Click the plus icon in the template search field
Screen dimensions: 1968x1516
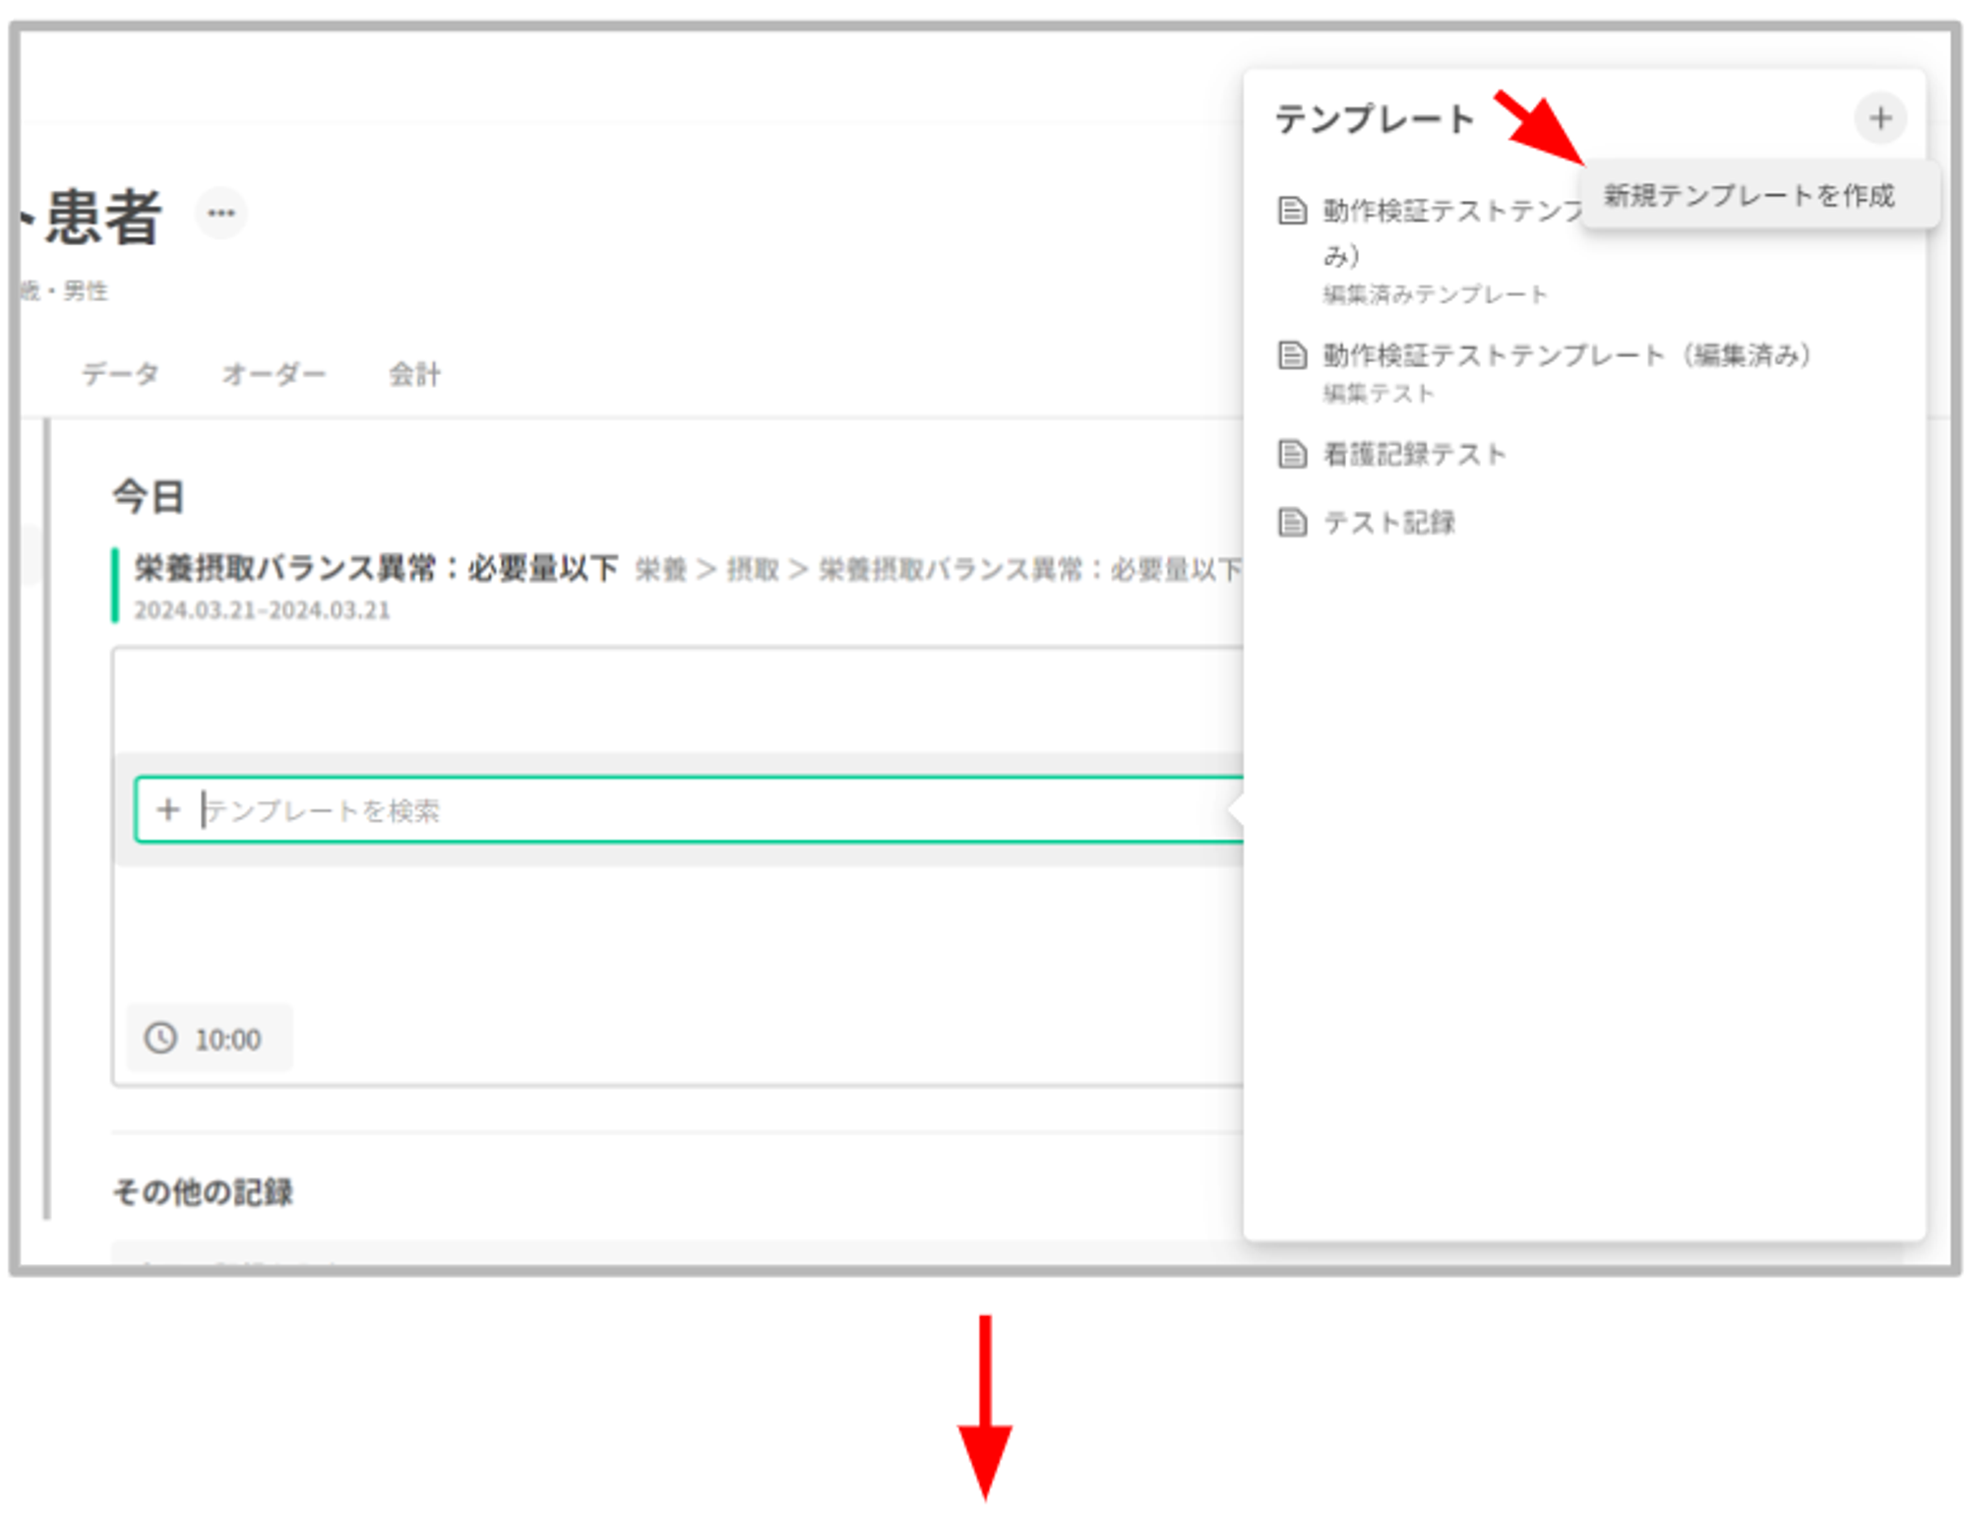point(168,809)
